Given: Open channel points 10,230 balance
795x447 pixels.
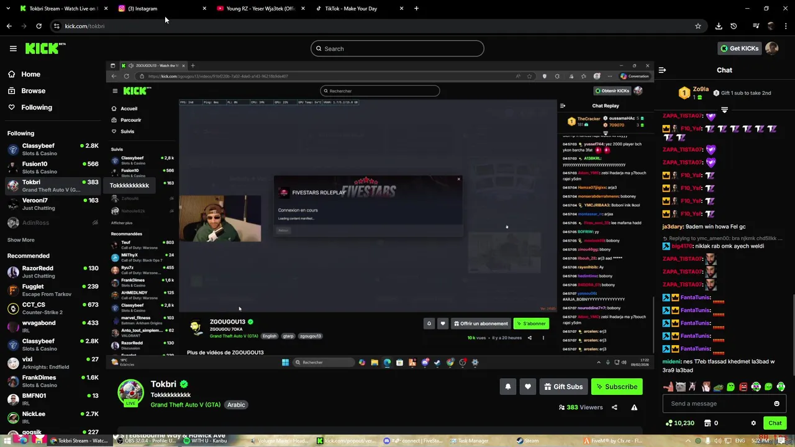Looking at the screenshot, I should tap(679, 423).
